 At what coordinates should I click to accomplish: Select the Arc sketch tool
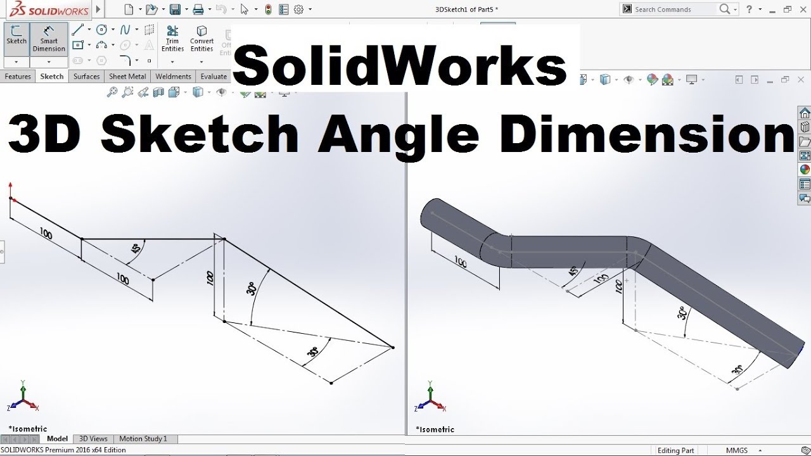[101, 45]
